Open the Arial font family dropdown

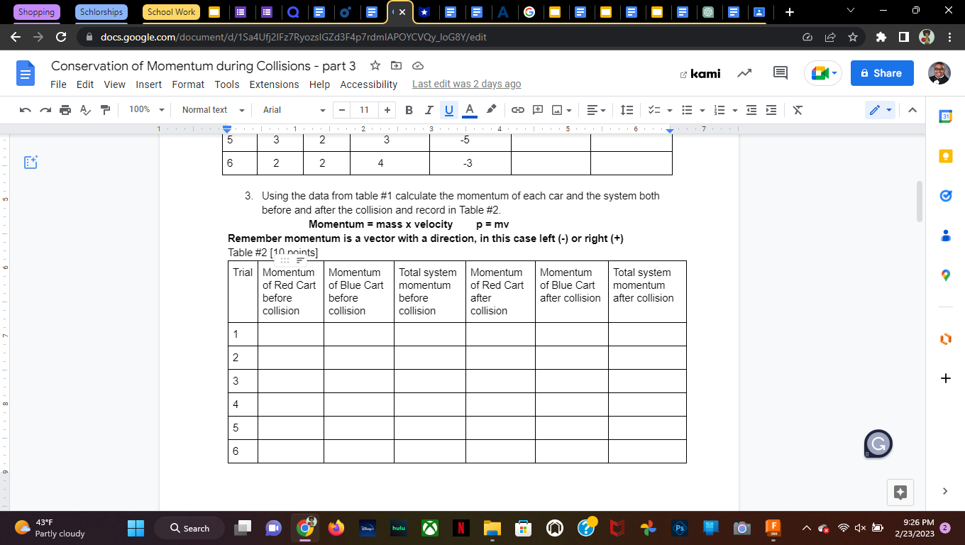coord(291,110)
